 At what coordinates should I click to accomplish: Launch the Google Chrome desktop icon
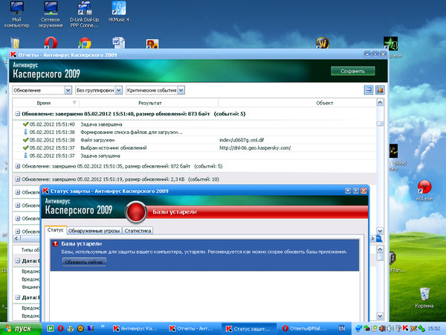(85, 43)
